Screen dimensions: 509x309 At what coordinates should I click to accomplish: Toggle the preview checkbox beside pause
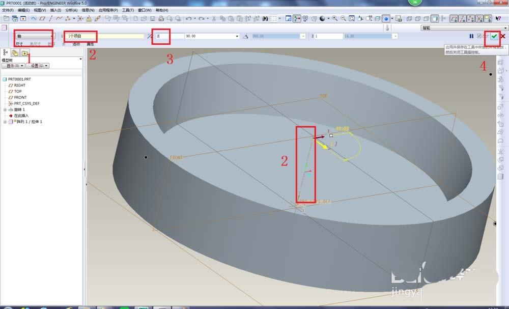click(479, 36)
